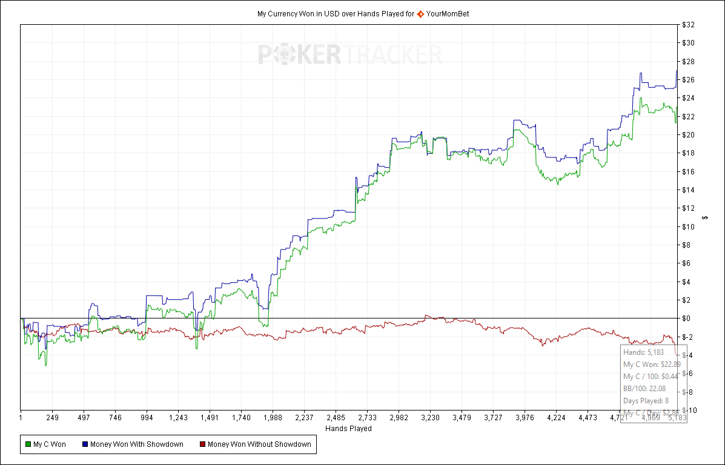The width and height of the screenshot is (725, 465).
Task: Select 'Money Won With Showdown' legend label
Action: click(x=137, y=444)
